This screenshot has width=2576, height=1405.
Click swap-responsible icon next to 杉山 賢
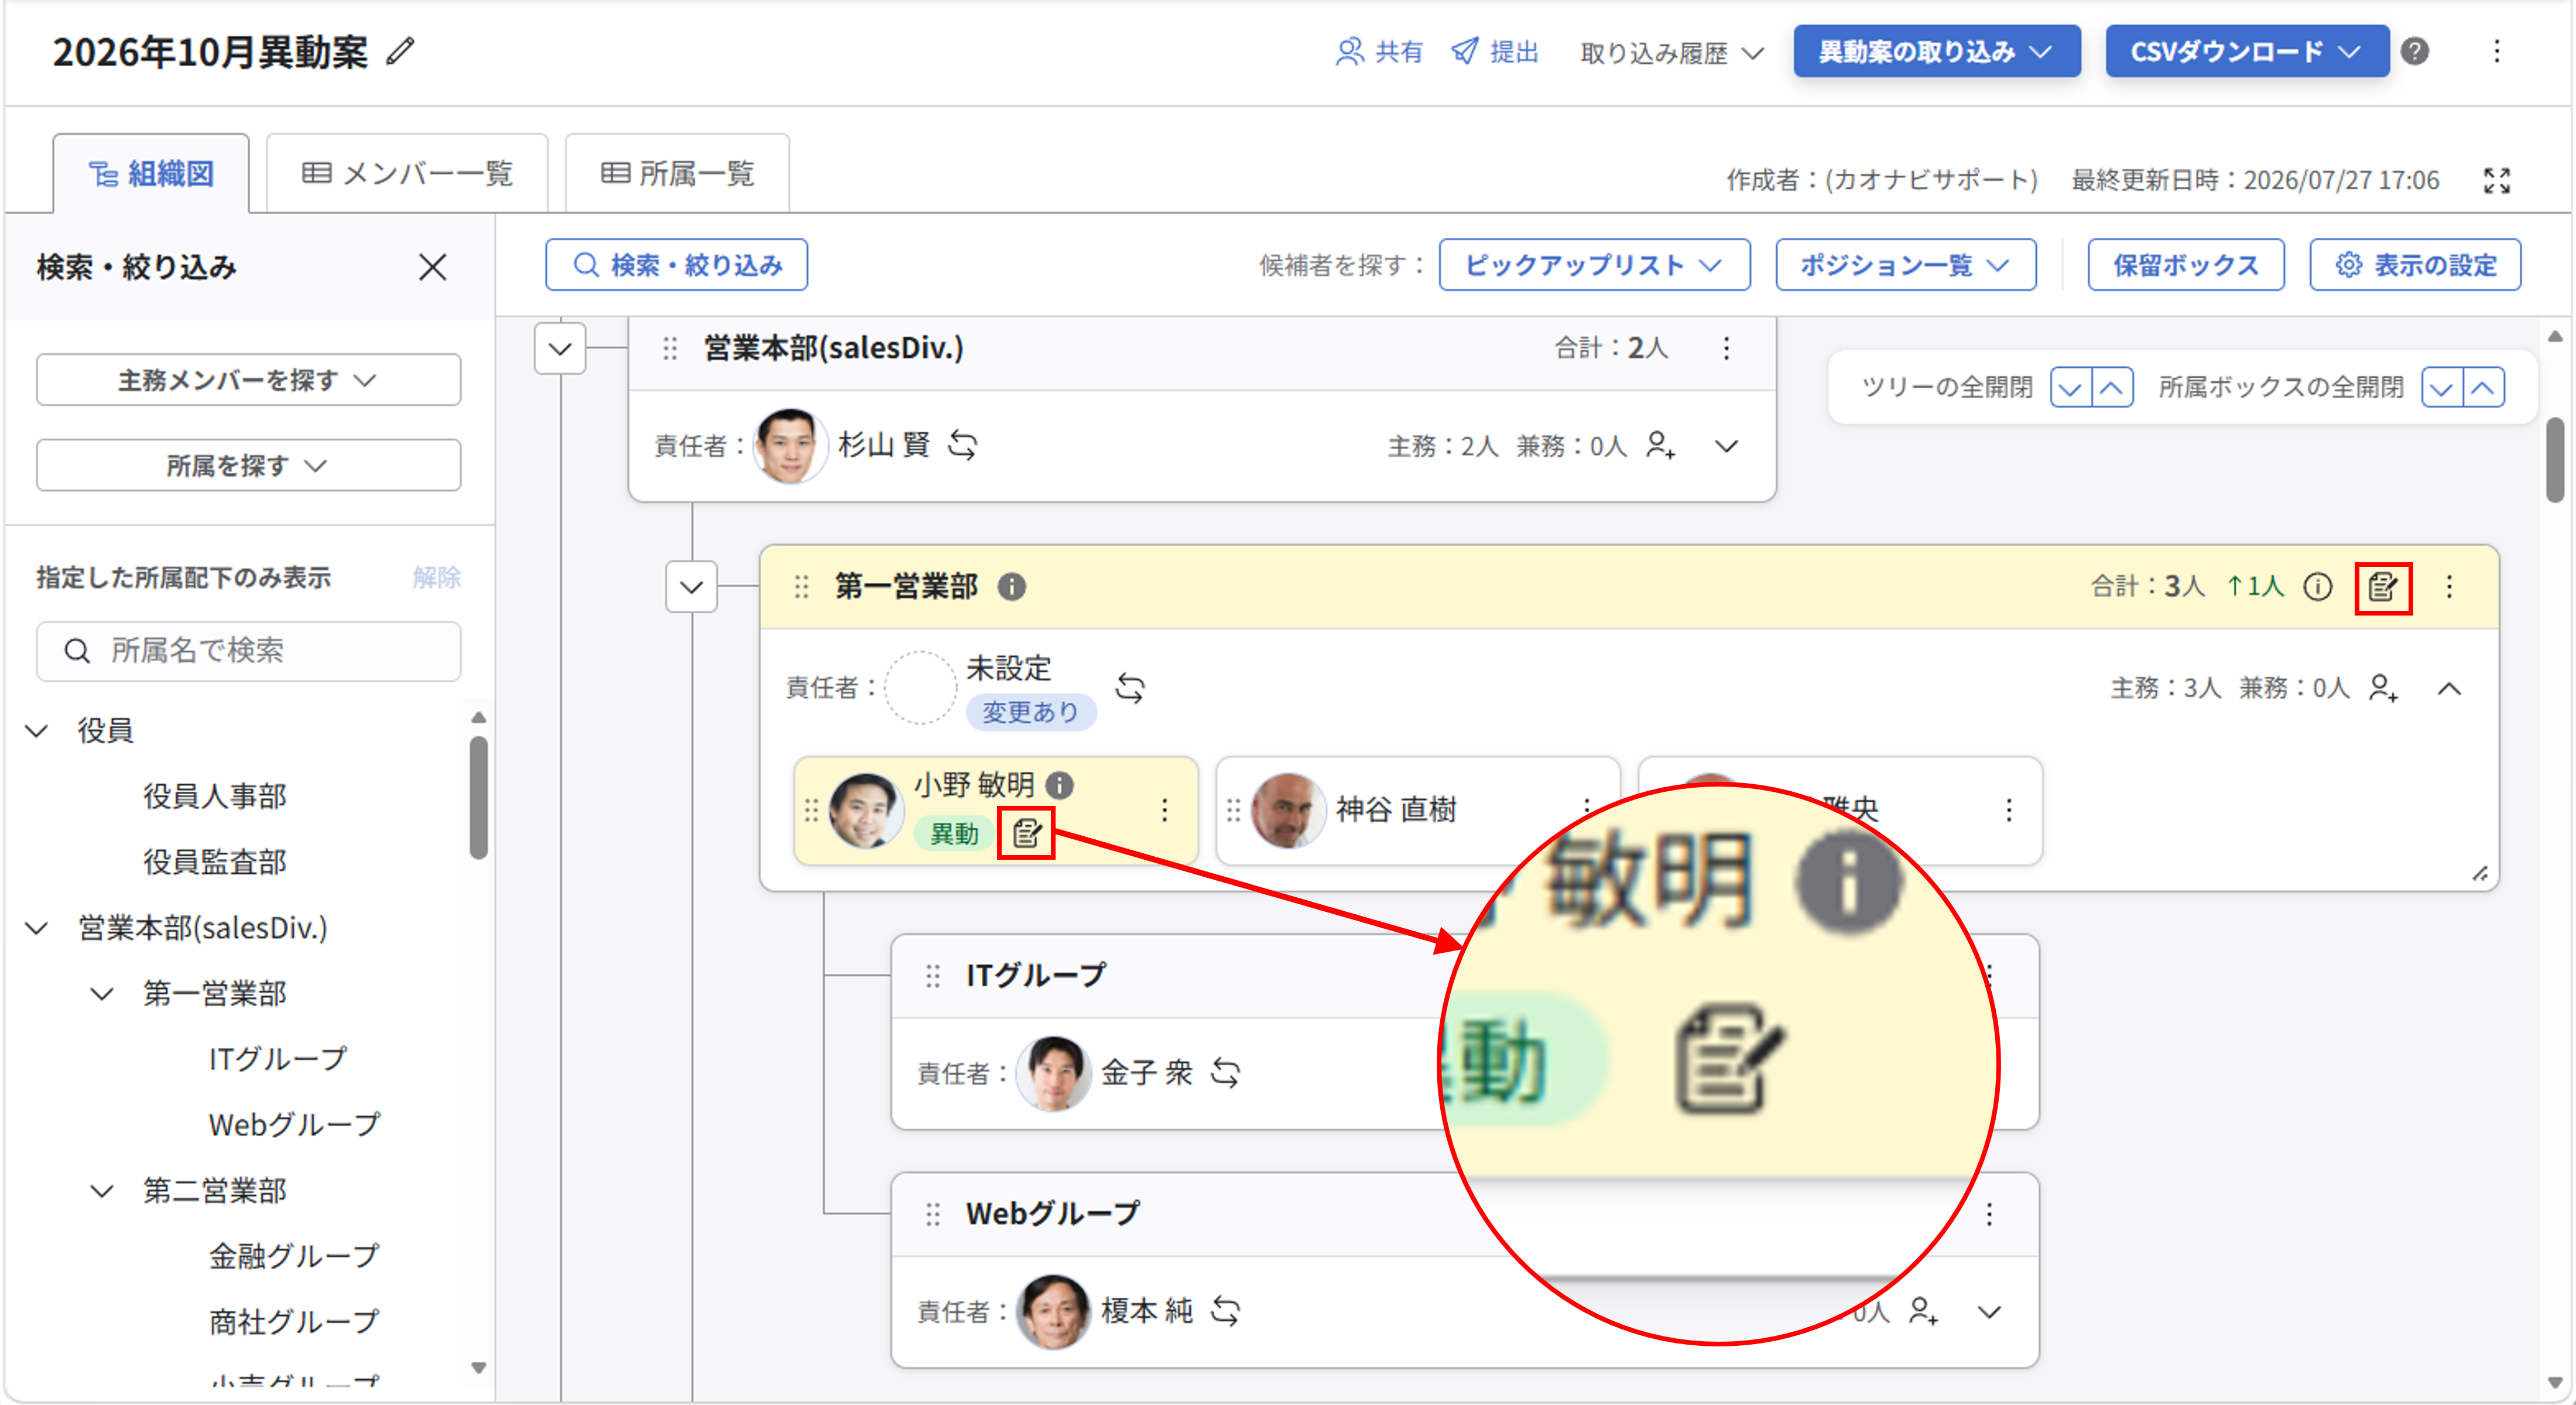pyautogui.click(x=963, y=444)
